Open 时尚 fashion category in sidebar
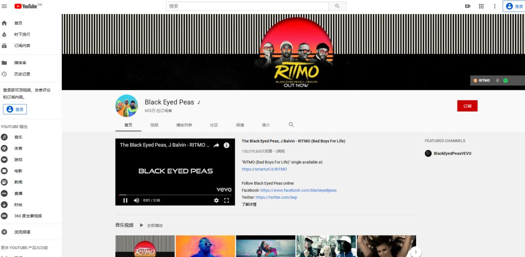Viewport: 525px width, 257px height. [31, 205]
